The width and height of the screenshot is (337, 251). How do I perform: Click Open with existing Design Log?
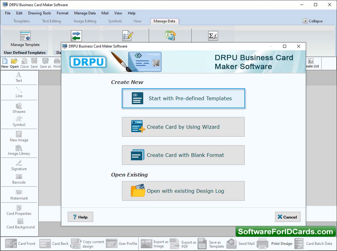click(x=183, y=191)
